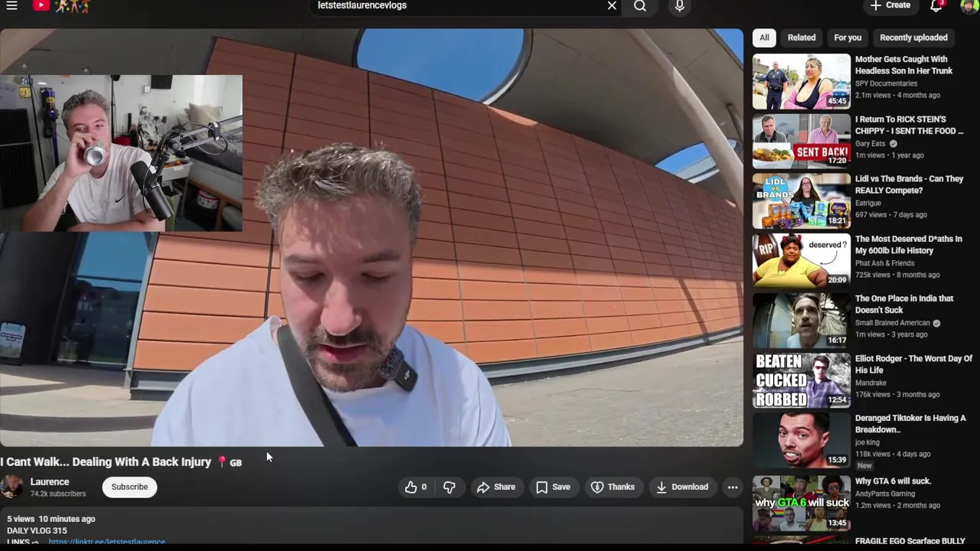Open Elliot Rodger video thumbnail
The height and width of the screenshot is (551, 980).
coord(802,380)
